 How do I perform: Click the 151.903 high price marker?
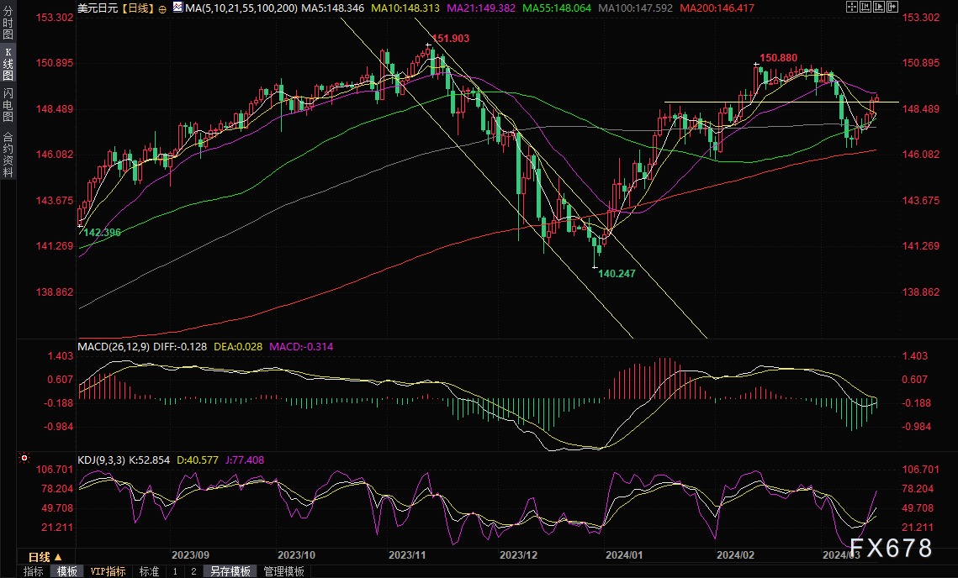coord(450,39)
